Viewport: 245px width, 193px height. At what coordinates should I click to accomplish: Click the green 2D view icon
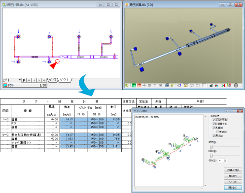tap(134, 85)
